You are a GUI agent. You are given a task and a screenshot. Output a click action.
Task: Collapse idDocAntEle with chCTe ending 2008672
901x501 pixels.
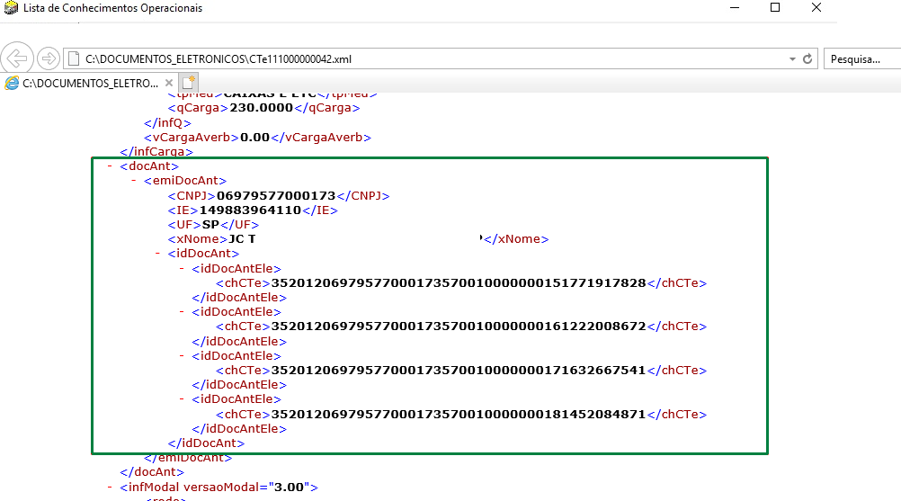click(182, 312)
